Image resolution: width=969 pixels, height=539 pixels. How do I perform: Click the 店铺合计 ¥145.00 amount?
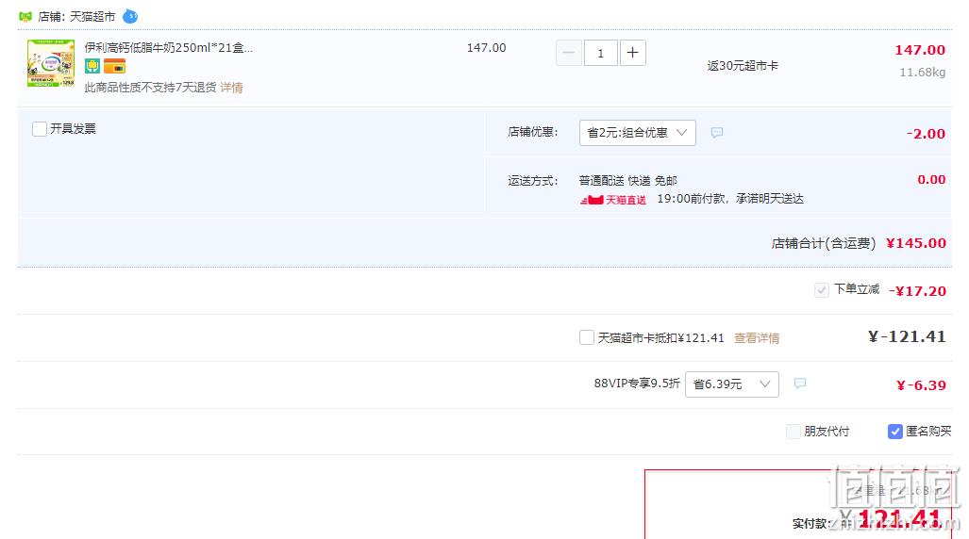pyautogui.click(x=916, y=243)
